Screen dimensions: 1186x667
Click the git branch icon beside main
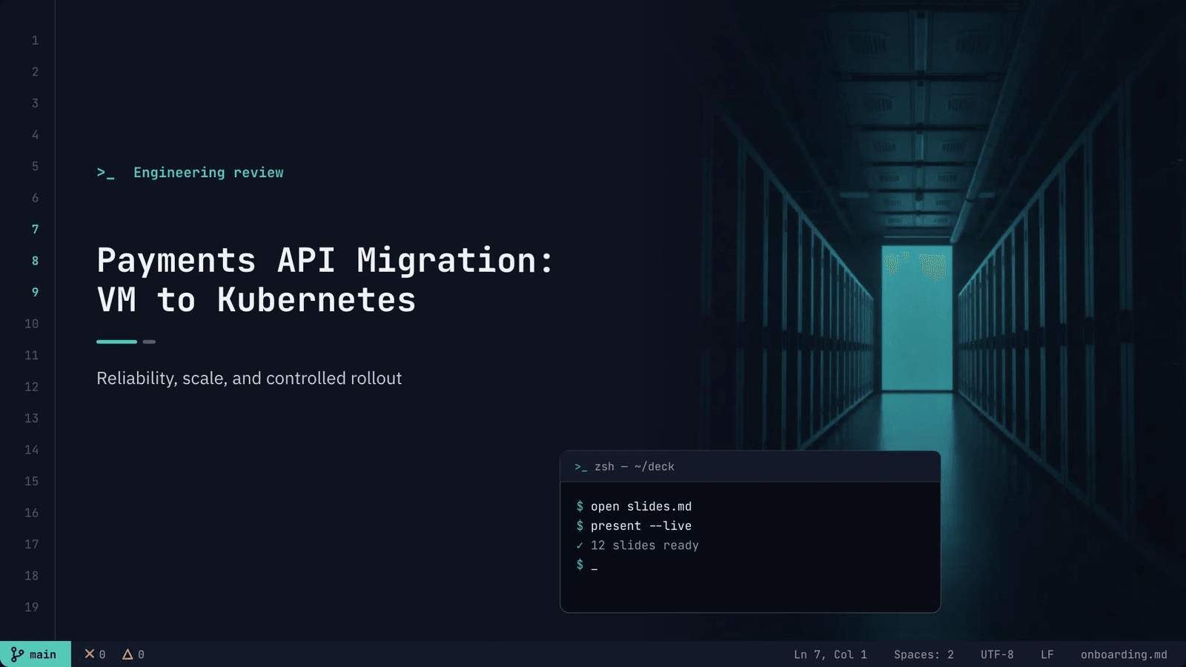17,654
